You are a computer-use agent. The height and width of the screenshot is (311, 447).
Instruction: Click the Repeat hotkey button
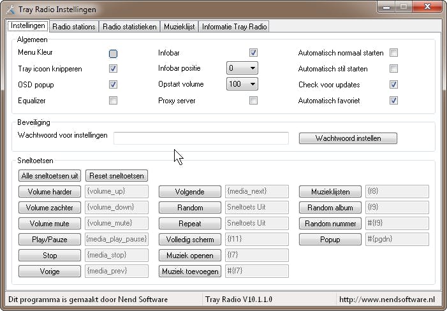[x=190, y=224]
